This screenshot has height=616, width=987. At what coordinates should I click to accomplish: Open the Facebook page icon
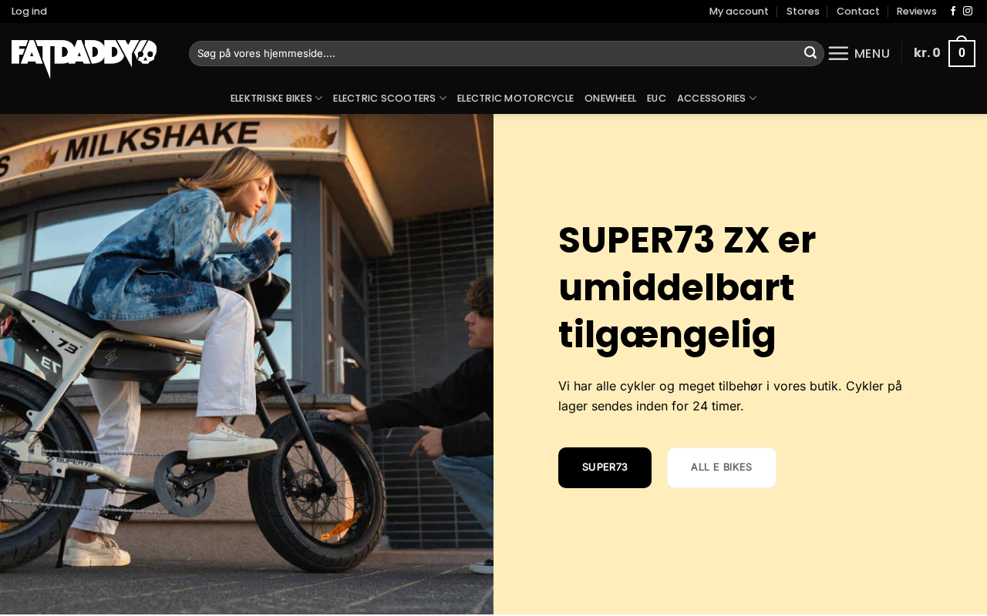pyautogui.click(x=953, y=12)
